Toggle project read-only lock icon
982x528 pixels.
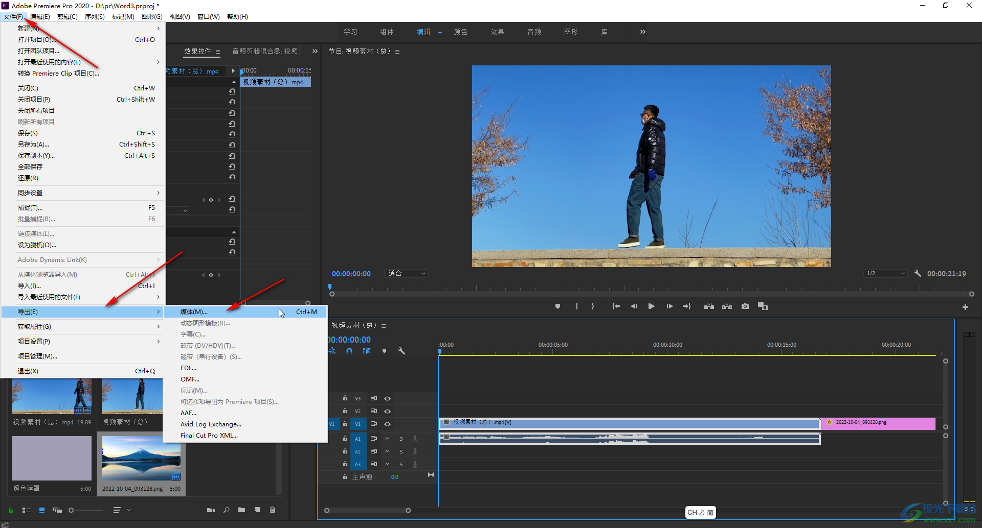tap(11, 510)
